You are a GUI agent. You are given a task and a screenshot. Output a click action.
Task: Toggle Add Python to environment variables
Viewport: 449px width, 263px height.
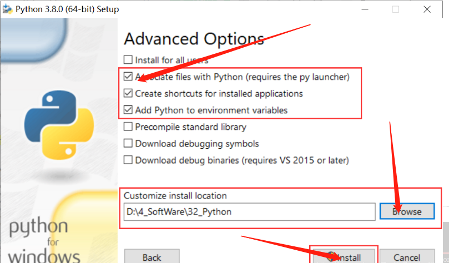[128, 110]
